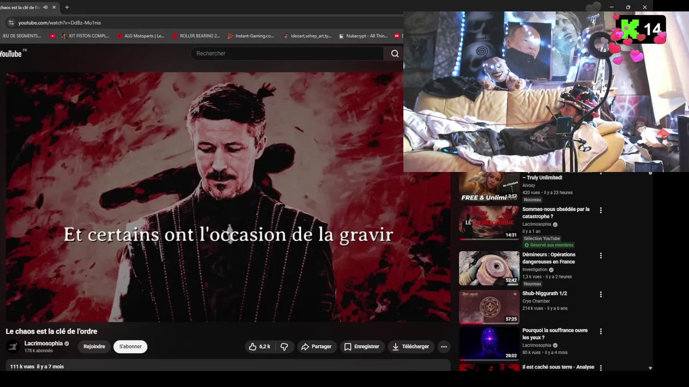Click the main video player frame

coord(228,197)
